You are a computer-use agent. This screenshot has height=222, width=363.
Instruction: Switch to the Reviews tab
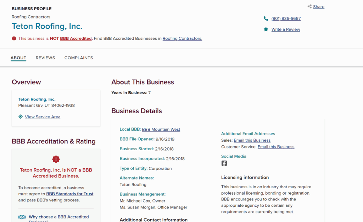(45, 58)
